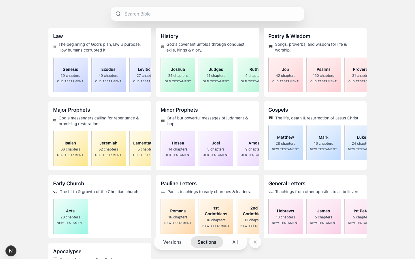Viewport: 415px width, 259px height.
Task: Click the Law section description icon
Action: click(x=54, y=47)
